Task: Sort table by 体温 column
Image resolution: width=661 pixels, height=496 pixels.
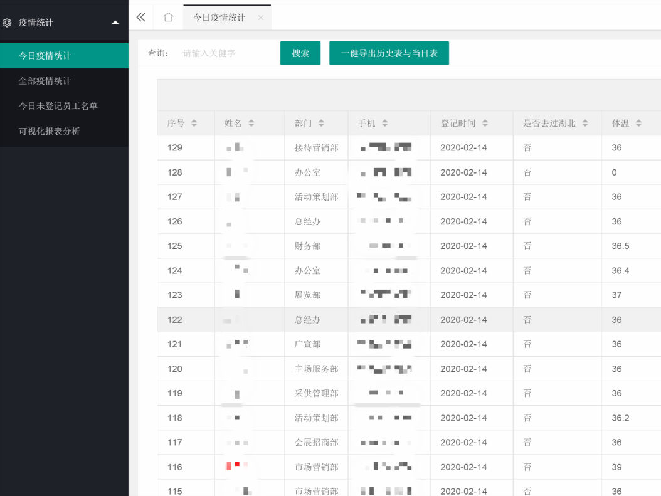Action: [x=638, y=124]
